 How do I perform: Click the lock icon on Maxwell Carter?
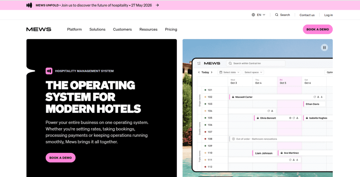[x=233, y=97]
